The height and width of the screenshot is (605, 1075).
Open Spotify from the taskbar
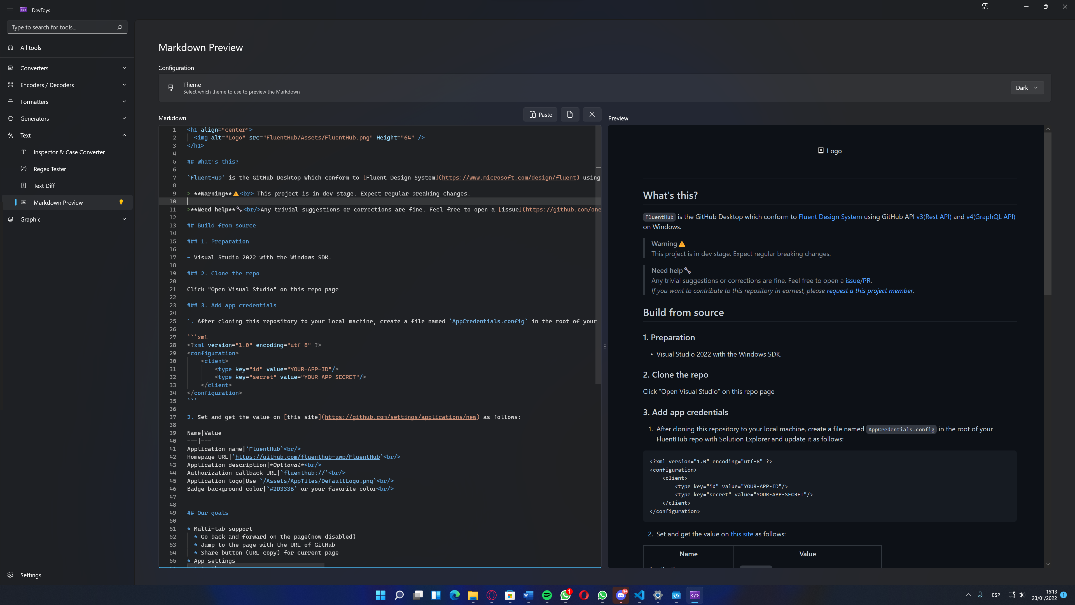point(547,596)
